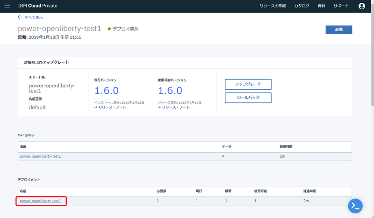The image size is (374, 218).
Task: Select the update timestamp 2019年1月18日 text
Action: point(55,37)
